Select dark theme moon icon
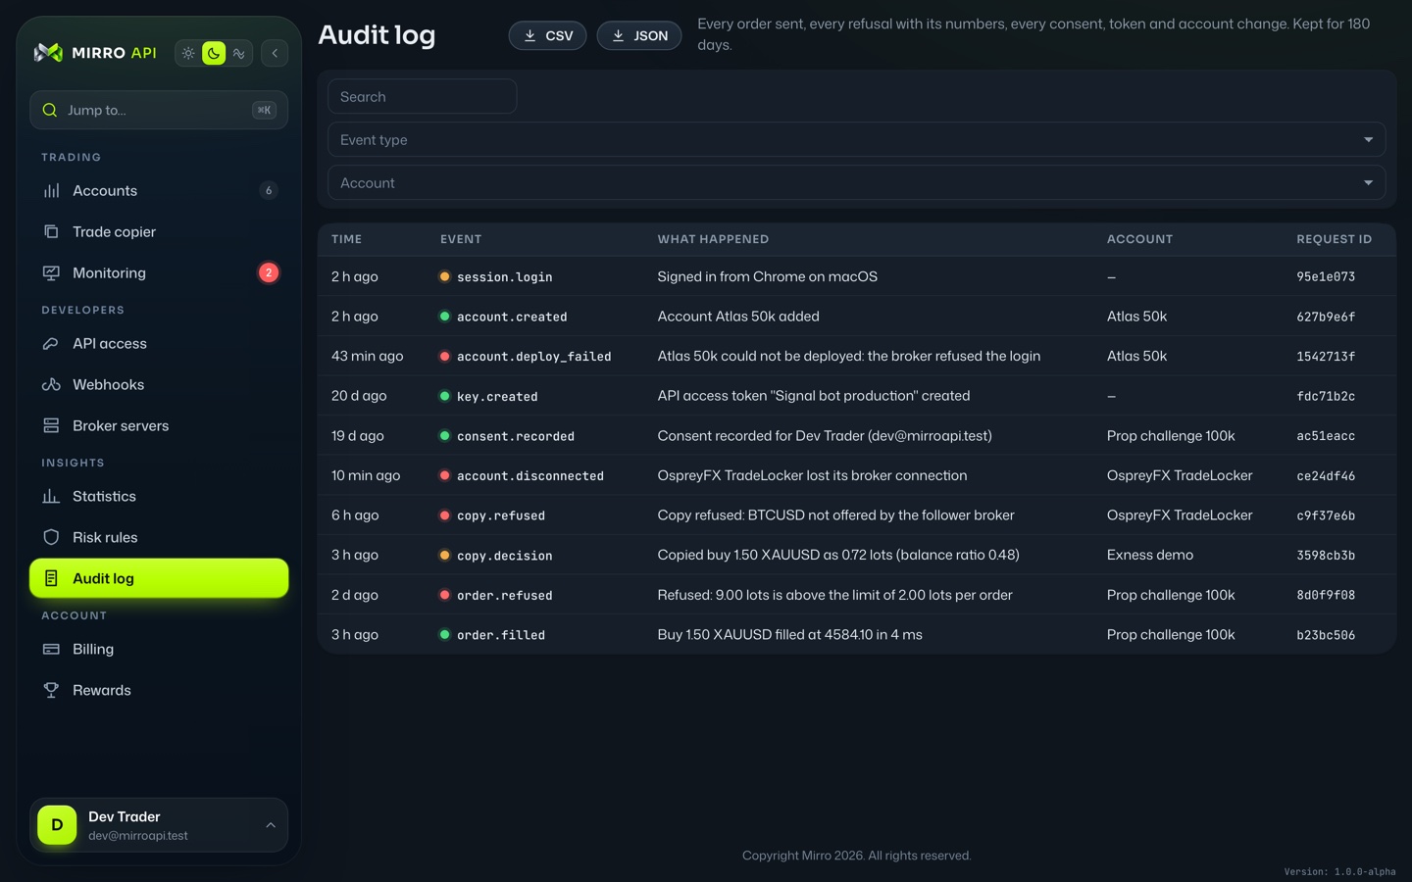The width and height of the screenshot is (1412, 882). [x=214, y=53]
